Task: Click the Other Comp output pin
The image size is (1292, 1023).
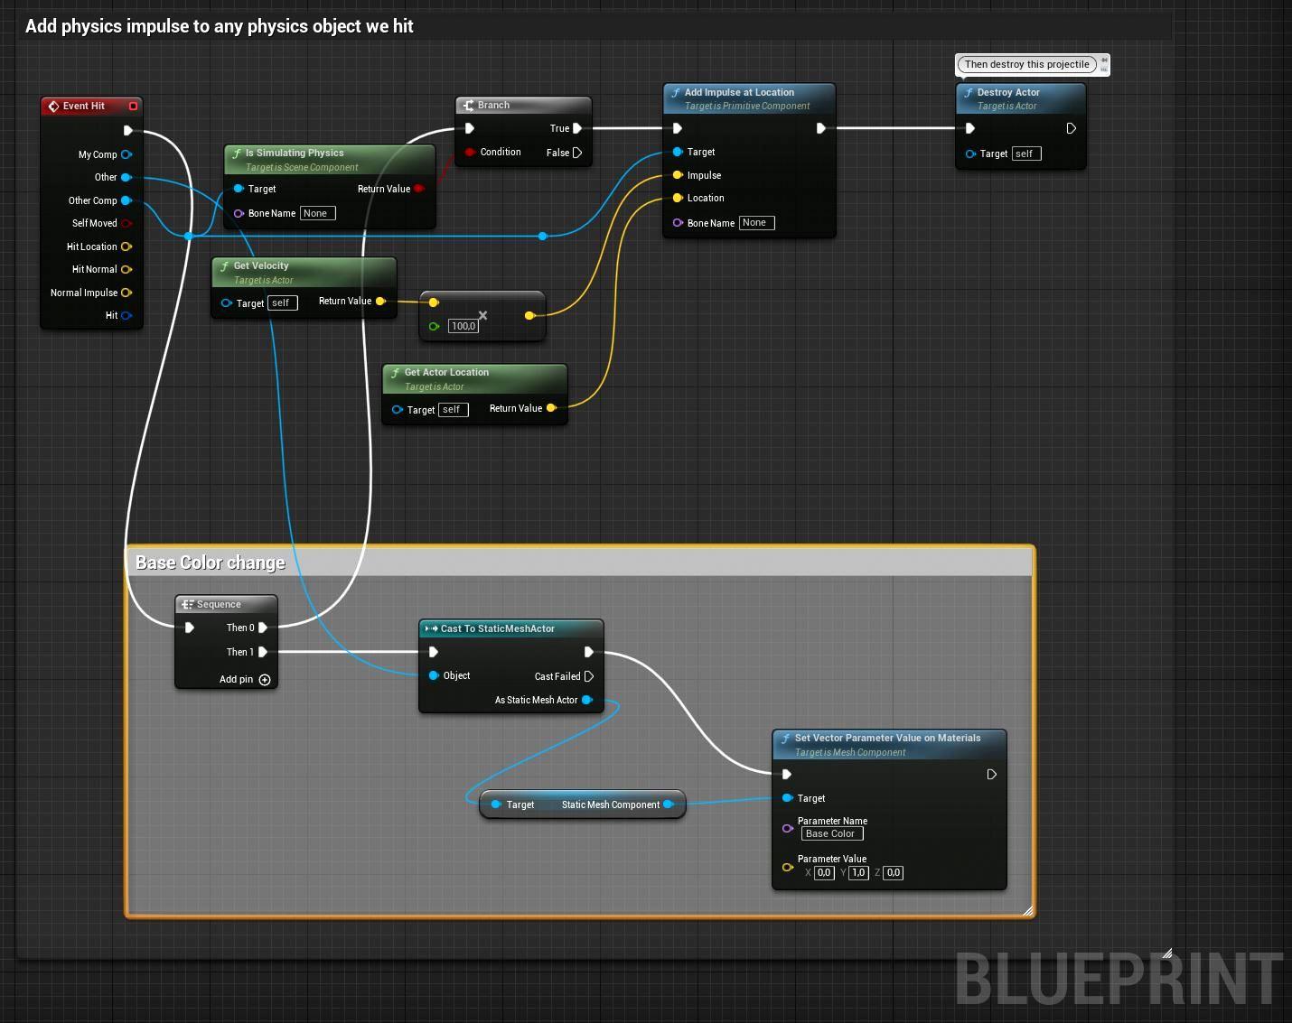Action: point(126,200)
